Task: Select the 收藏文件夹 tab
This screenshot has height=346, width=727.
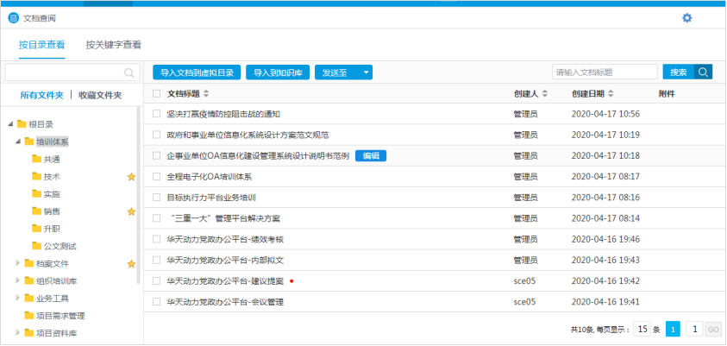Action: tap(100, 96)
